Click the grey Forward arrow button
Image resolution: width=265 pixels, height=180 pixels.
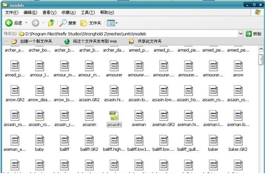coord(35,23)
